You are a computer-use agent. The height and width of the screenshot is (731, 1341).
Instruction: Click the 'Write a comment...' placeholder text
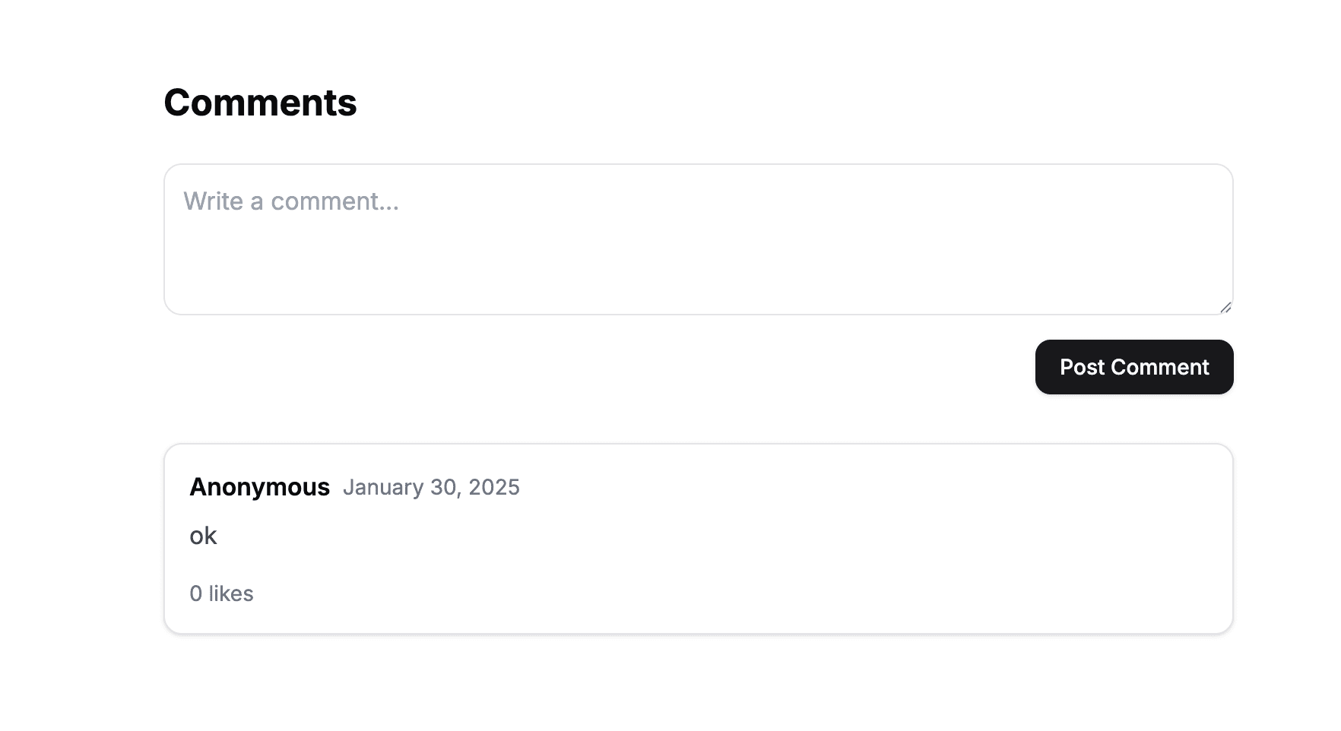291,201
